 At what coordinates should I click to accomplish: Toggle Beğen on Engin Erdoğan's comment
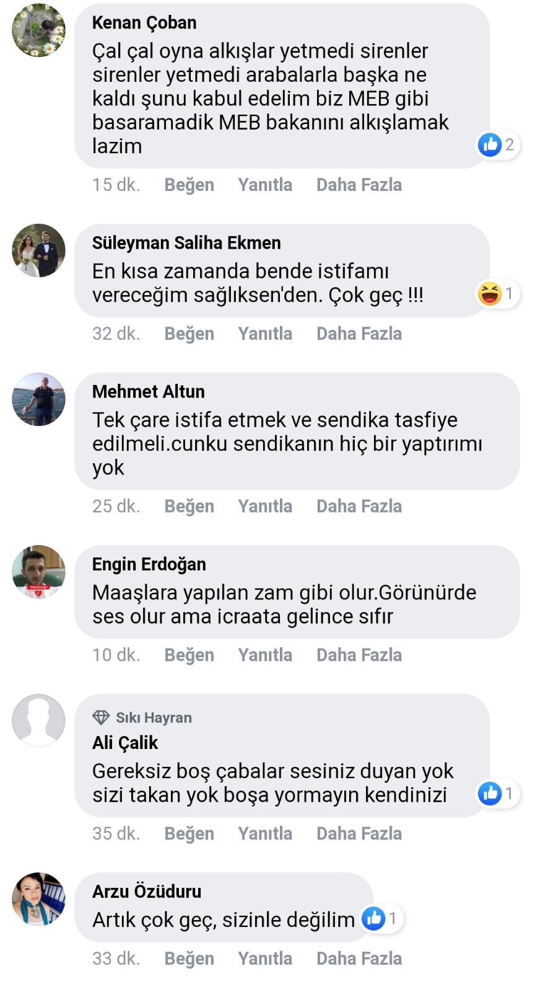click(189, 655)
